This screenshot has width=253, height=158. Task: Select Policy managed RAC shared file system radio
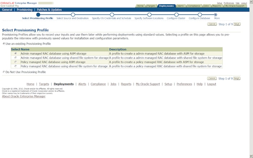click(x=16, y=66)
